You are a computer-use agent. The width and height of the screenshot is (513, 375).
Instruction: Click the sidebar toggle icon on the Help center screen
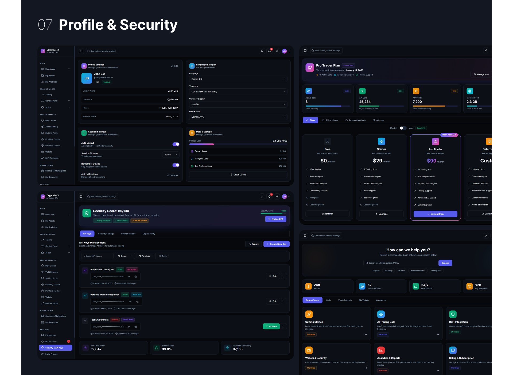pos(305,236)
